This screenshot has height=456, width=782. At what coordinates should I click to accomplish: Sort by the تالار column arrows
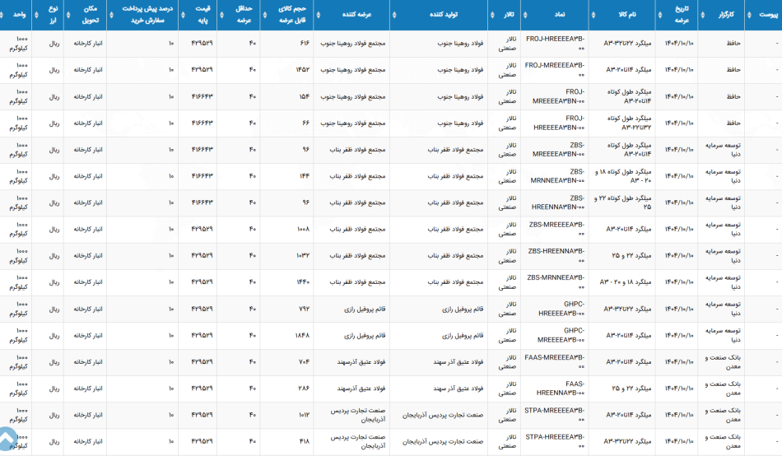tap(492, 15)
